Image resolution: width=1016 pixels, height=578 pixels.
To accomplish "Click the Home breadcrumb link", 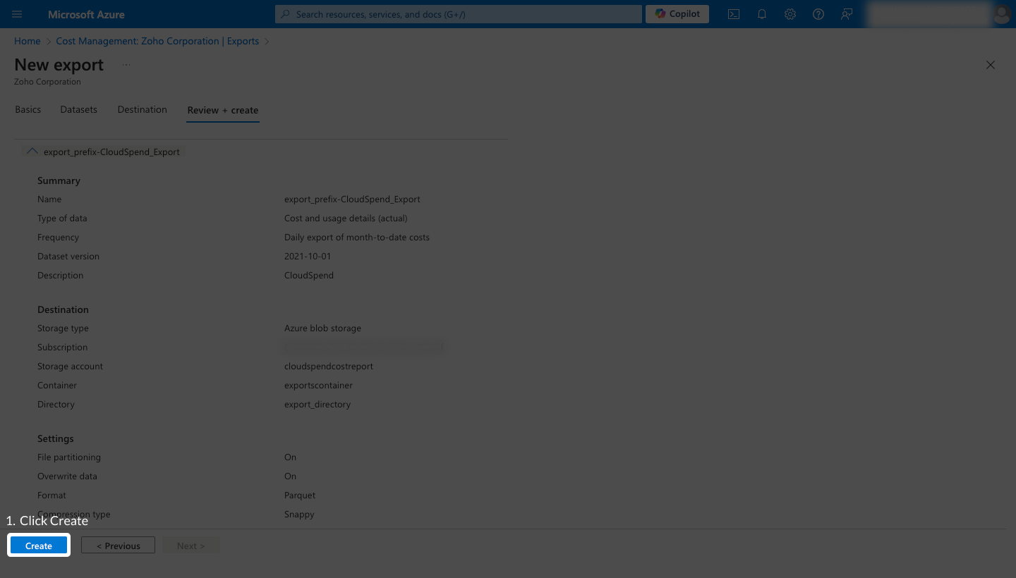I will click(x=28, y=42).
